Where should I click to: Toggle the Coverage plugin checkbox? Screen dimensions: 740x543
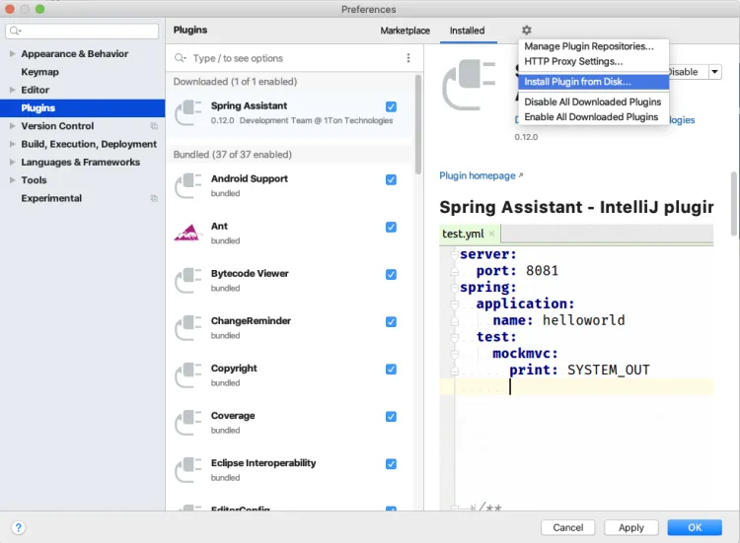point(392,417)
